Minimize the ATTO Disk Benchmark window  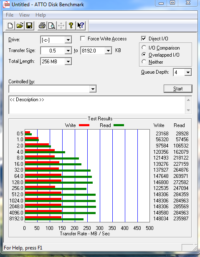point(161,3)
